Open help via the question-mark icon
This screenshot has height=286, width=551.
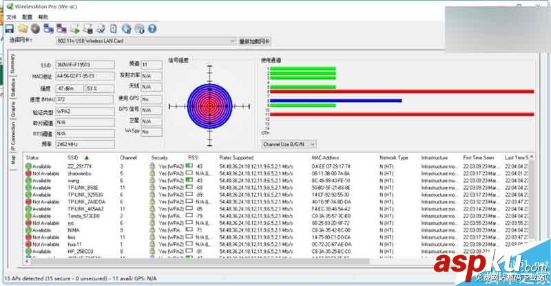[152, 28]
